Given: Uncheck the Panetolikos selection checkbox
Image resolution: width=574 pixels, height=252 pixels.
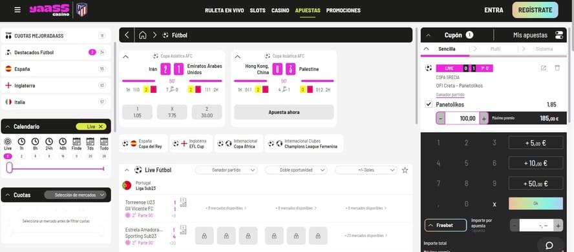Looking at the screenshot, I should 429,104.
